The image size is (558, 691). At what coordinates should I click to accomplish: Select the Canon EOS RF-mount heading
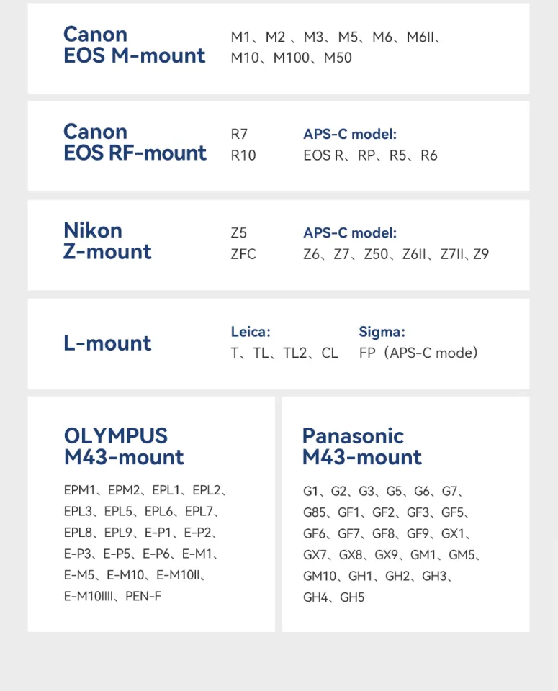(x=135, y=143)
